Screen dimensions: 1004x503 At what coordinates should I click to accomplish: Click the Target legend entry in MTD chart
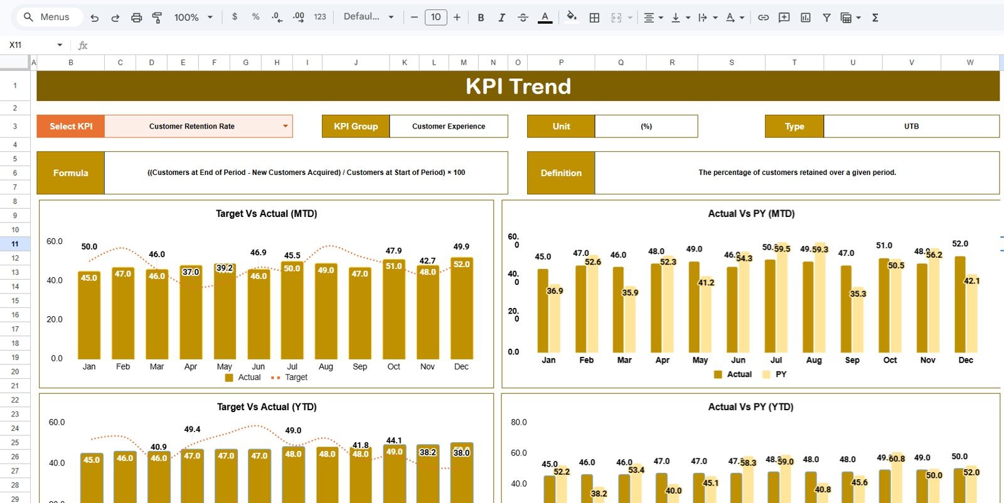(289, 377)
